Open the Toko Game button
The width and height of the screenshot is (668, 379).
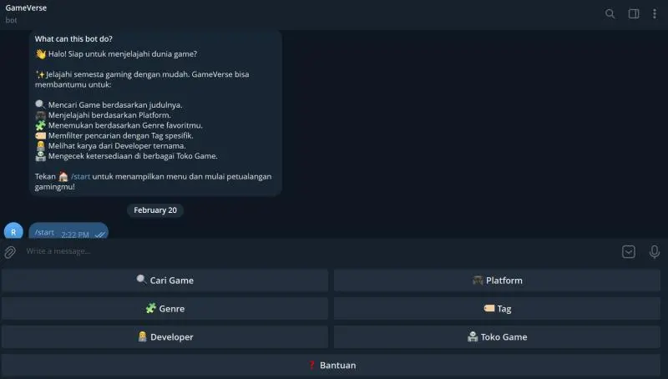[497, 336]
